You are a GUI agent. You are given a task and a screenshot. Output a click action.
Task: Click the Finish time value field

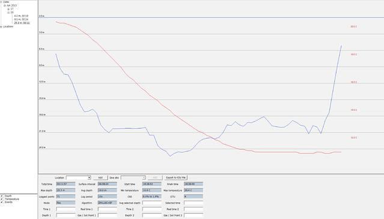coord(194,184)
